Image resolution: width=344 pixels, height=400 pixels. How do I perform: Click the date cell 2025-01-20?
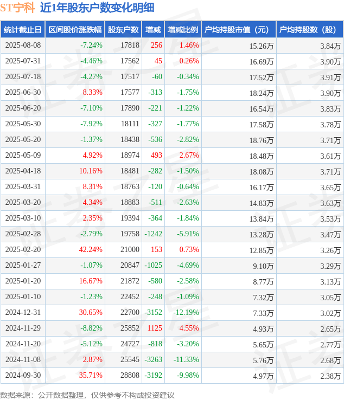(23, 281)
